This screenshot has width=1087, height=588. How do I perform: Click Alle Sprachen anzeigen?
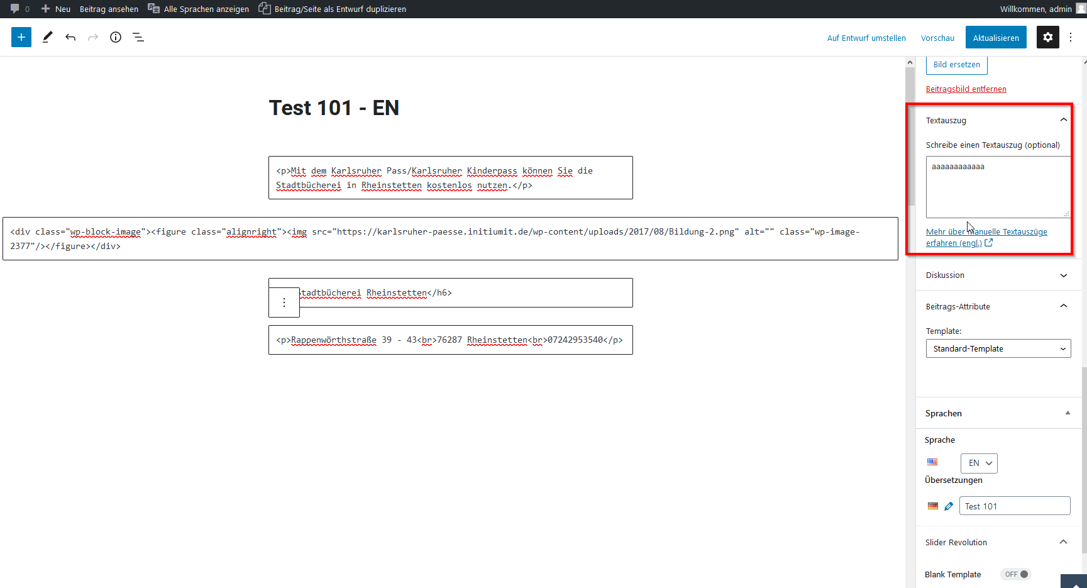click(x=198, y=9)
